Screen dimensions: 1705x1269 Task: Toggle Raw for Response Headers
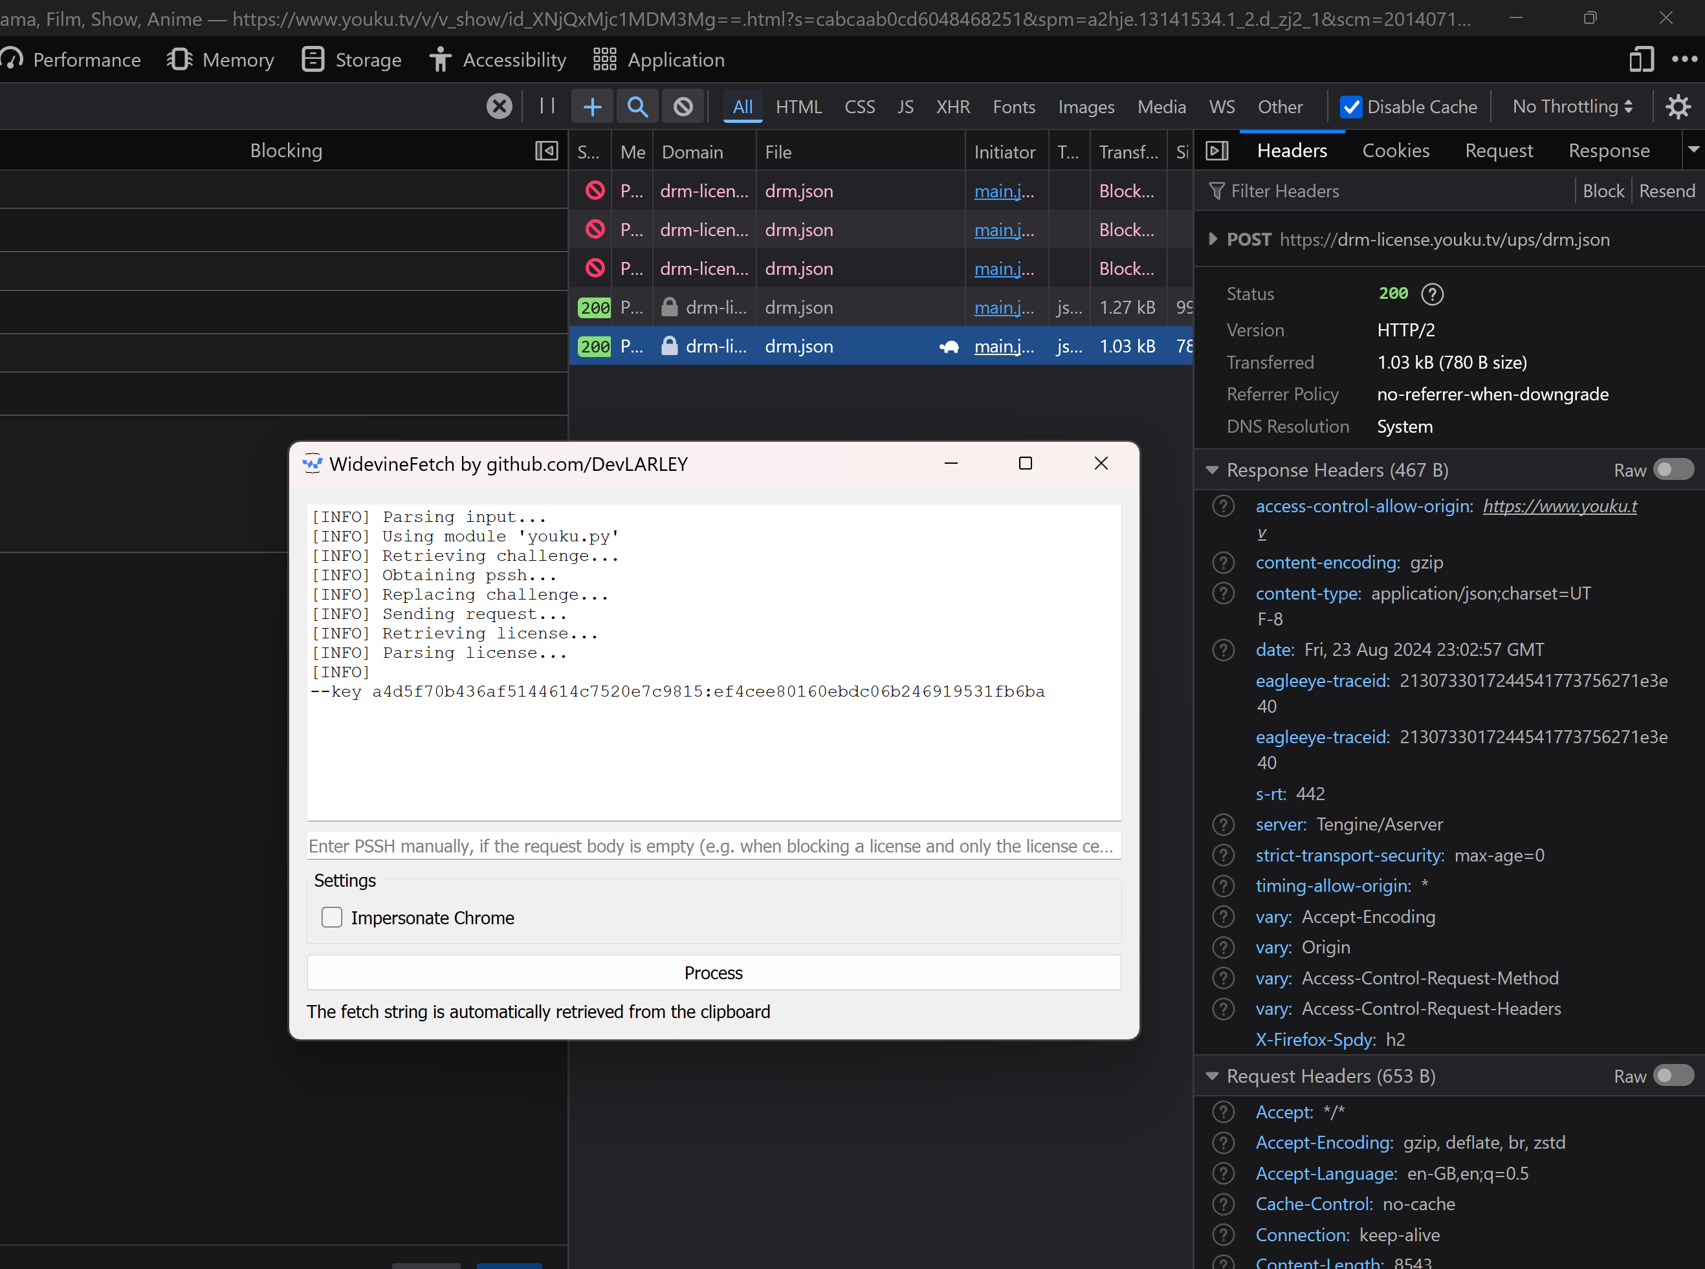(1673, 470)
